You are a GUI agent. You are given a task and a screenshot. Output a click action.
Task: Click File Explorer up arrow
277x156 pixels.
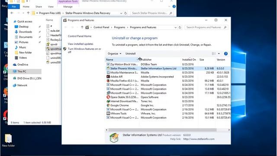[x=28, y=13]
